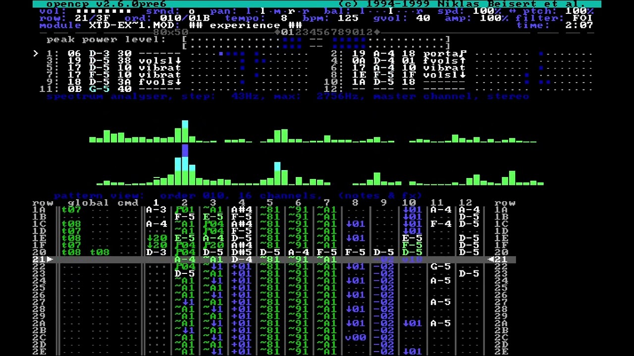
Task: Click the D#5 note in row 20
Action: tap(242, 253)
